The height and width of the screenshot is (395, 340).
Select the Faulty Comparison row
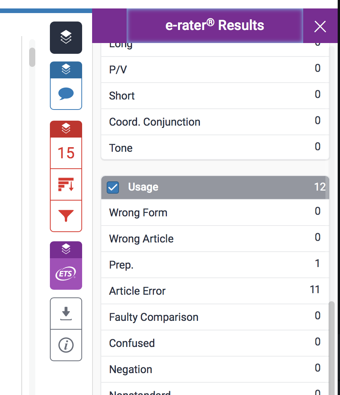point(215,317)
